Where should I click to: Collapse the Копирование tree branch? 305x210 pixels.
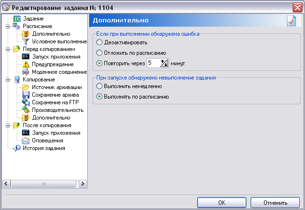8,80
